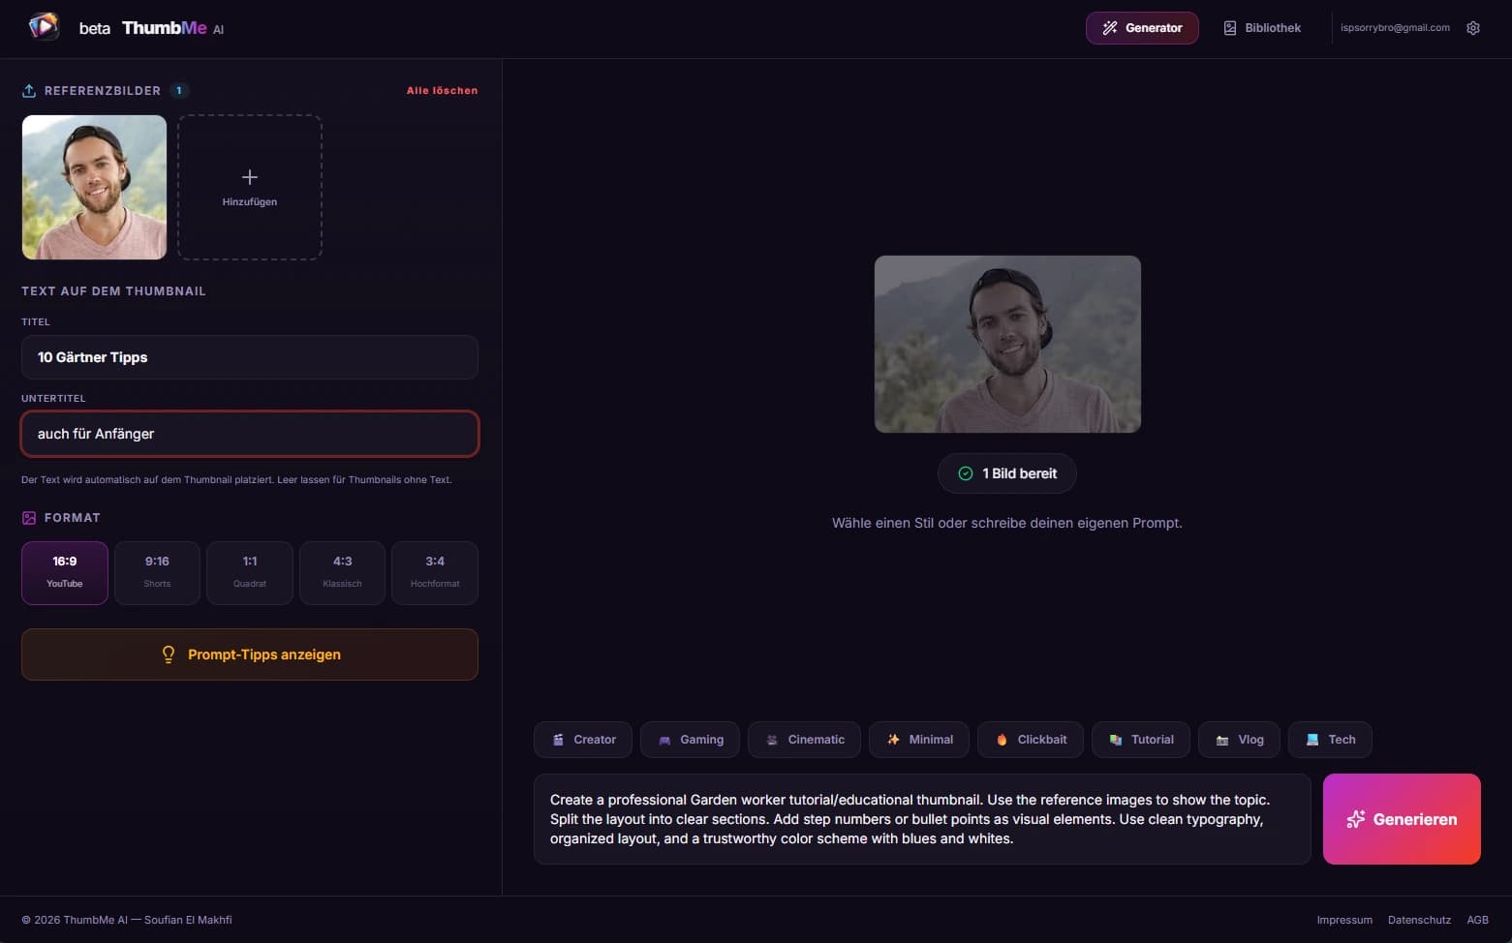Click Alle löschen to clear references

pyautogui.click(x=442, y=90)
